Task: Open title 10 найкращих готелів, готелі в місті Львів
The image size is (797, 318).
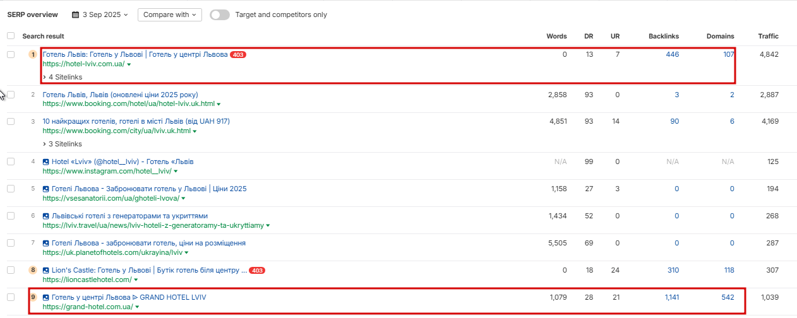Action: coord(136,121)
